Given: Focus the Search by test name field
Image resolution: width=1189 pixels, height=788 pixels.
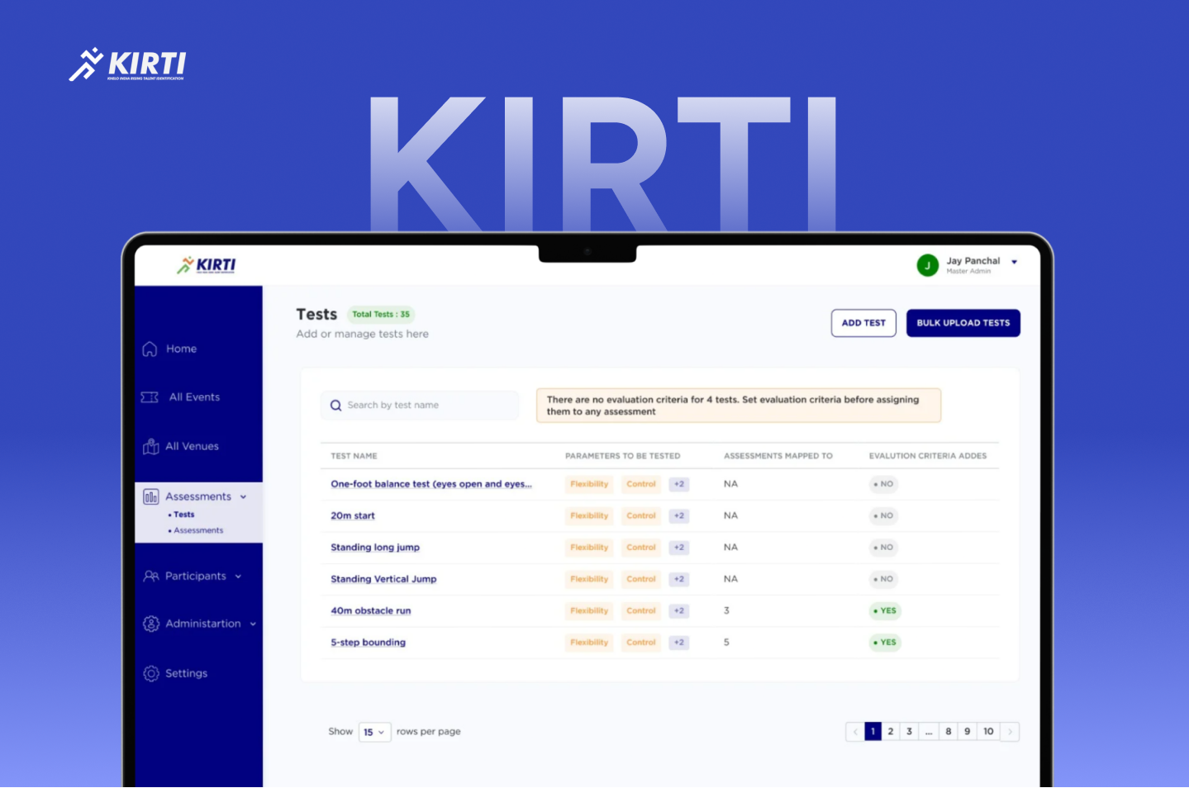Looking at the screenshot, I should (420, 406).
